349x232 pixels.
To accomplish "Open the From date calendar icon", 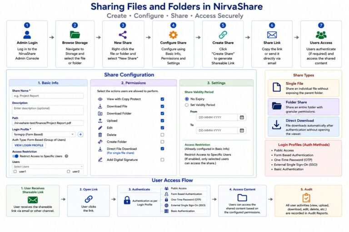I will coord(242,117).
